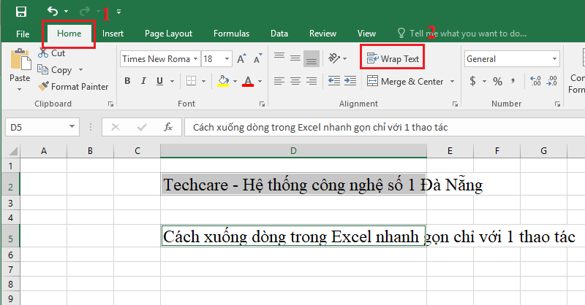Click Bottom Align icon

click(x=312, y=58)
